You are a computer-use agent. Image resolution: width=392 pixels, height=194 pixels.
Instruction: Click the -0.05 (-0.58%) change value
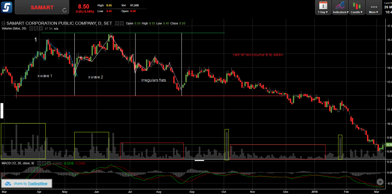pos(84,11)
